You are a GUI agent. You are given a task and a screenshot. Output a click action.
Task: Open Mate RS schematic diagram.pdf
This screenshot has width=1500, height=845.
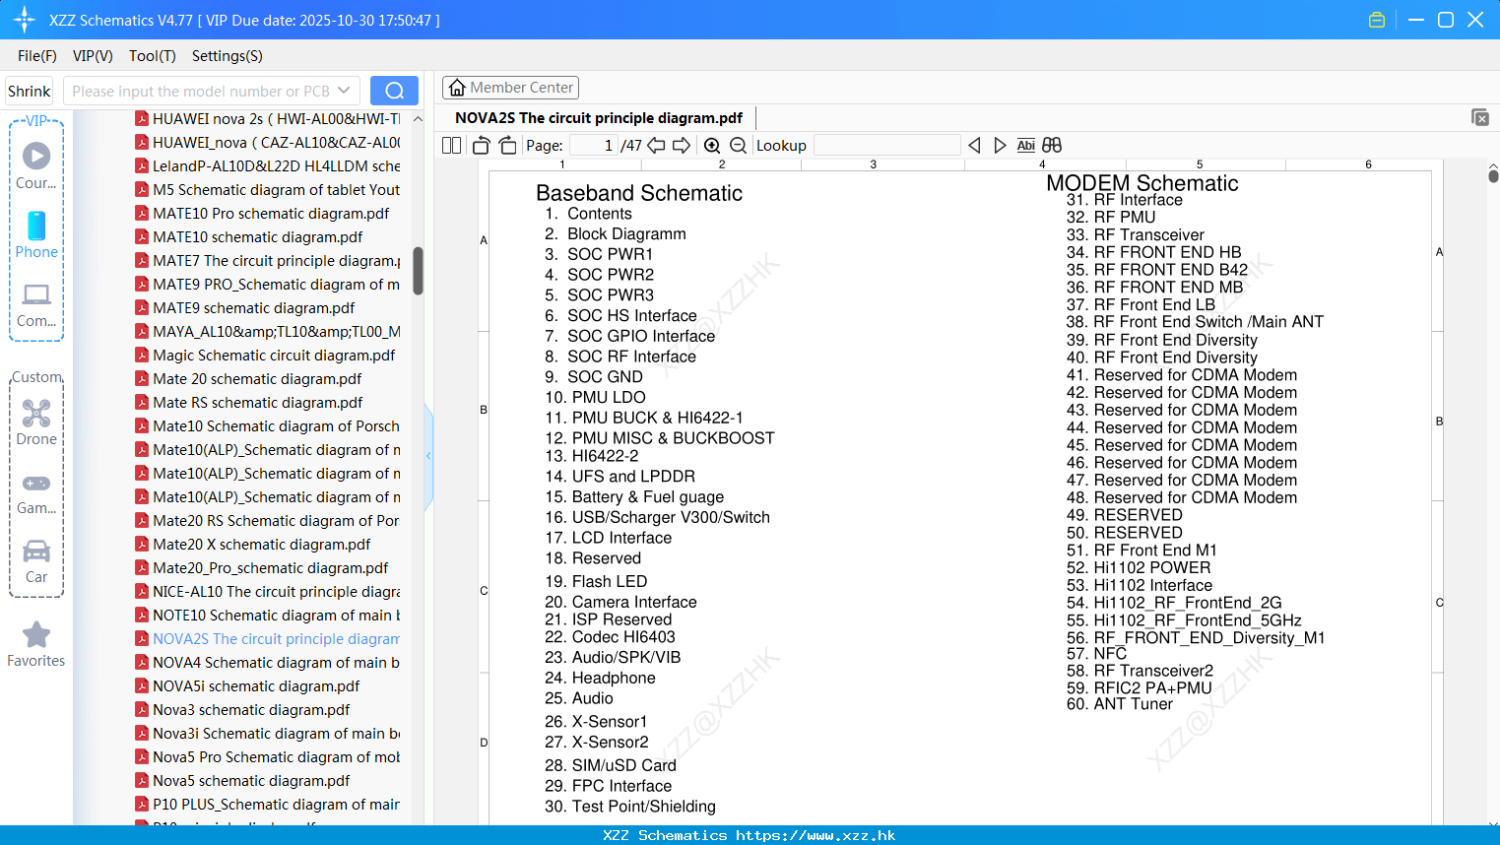click(x=257, y=403)
